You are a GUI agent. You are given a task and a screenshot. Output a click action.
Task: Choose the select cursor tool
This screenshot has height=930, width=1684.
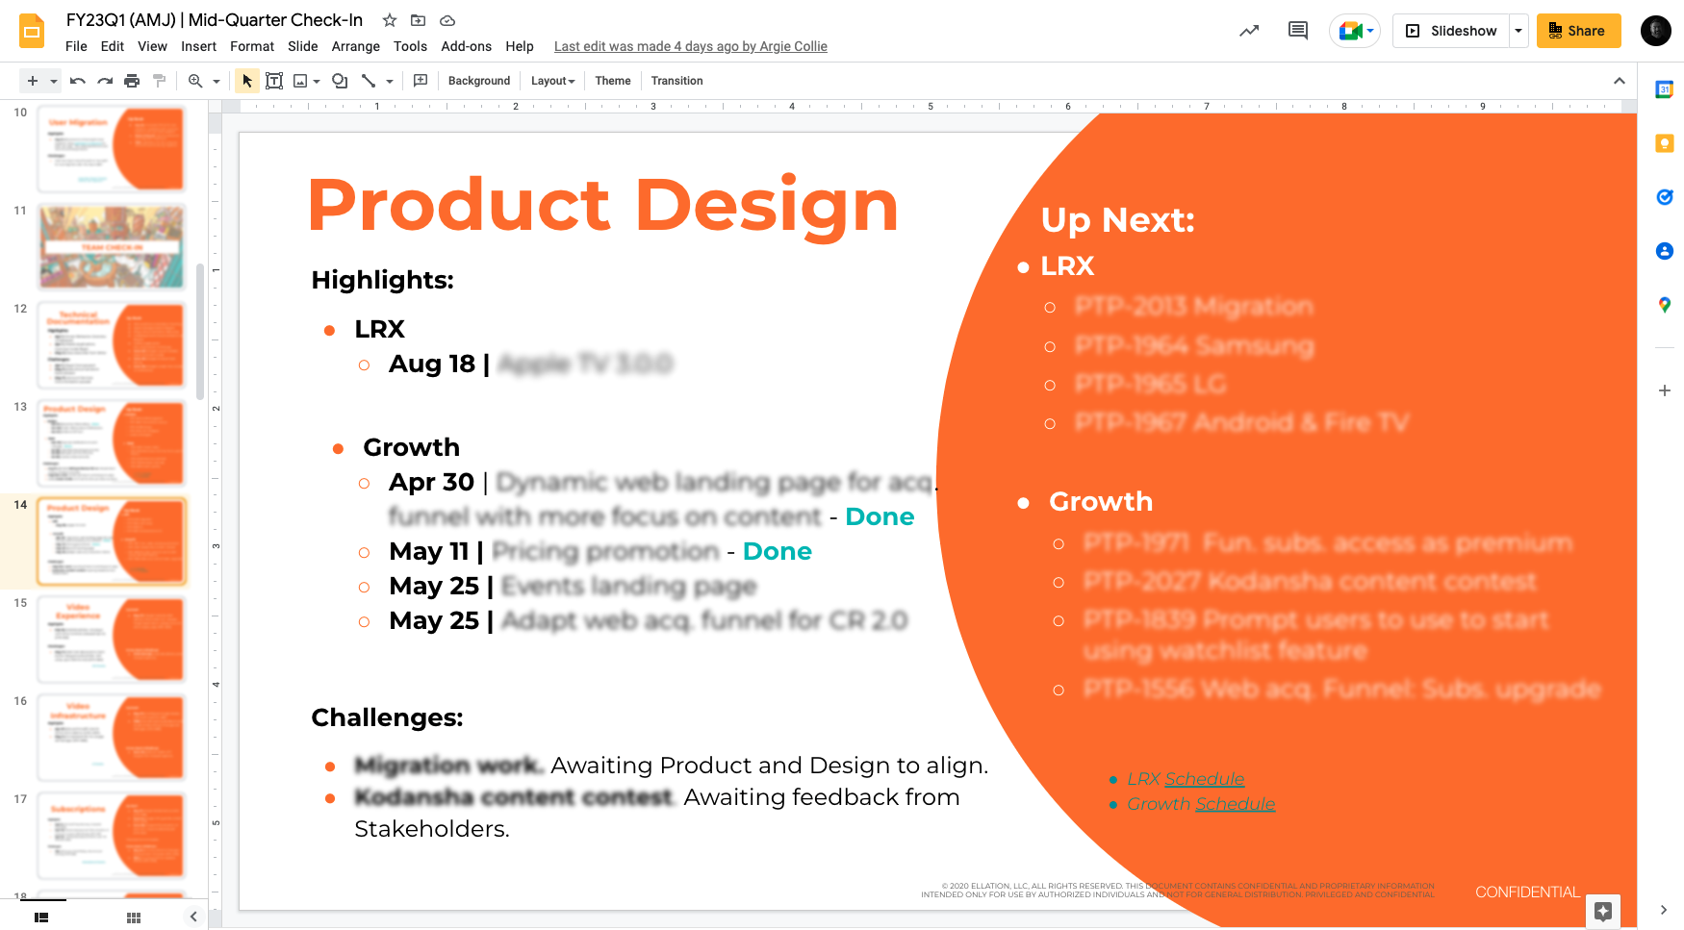pos(247,81)
